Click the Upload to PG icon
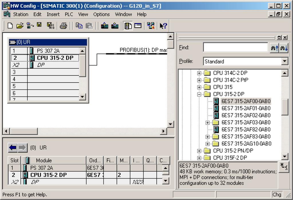Image resolution: width=293 pixels, height=200 pixels. click(115, 25)
